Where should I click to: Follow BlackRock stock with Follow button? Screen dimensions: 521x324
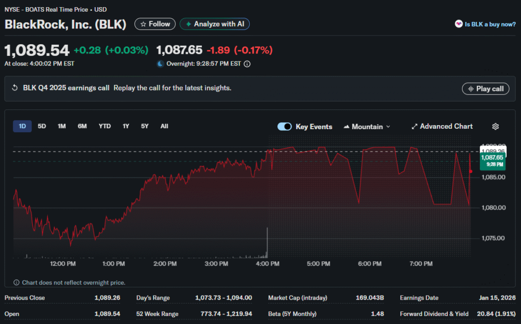click(x=155, y=24)
